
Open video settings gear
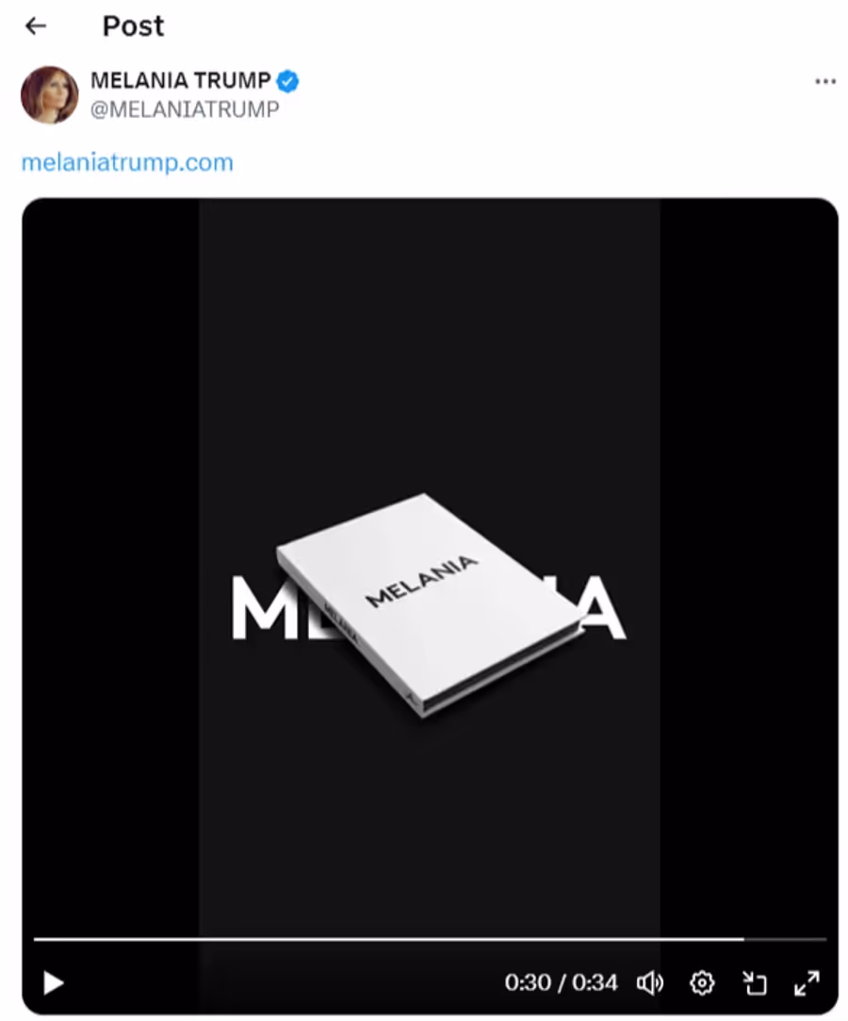pos(702,982)
